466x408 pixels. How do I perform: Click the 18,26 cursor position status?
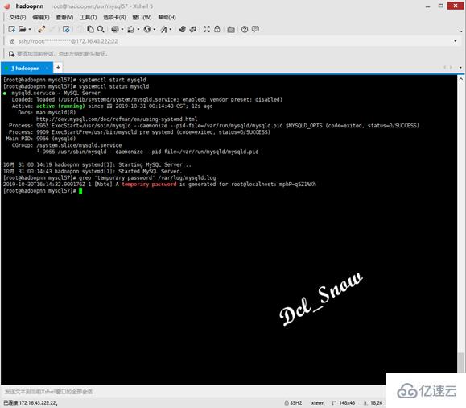coord(373,402)
